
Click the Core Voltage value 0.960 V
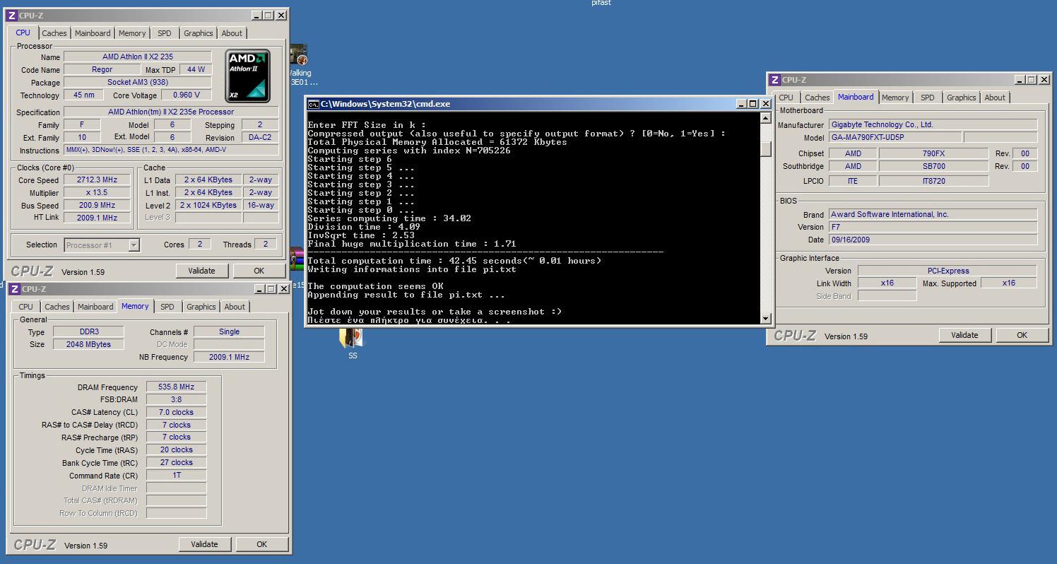pos(187,95)
